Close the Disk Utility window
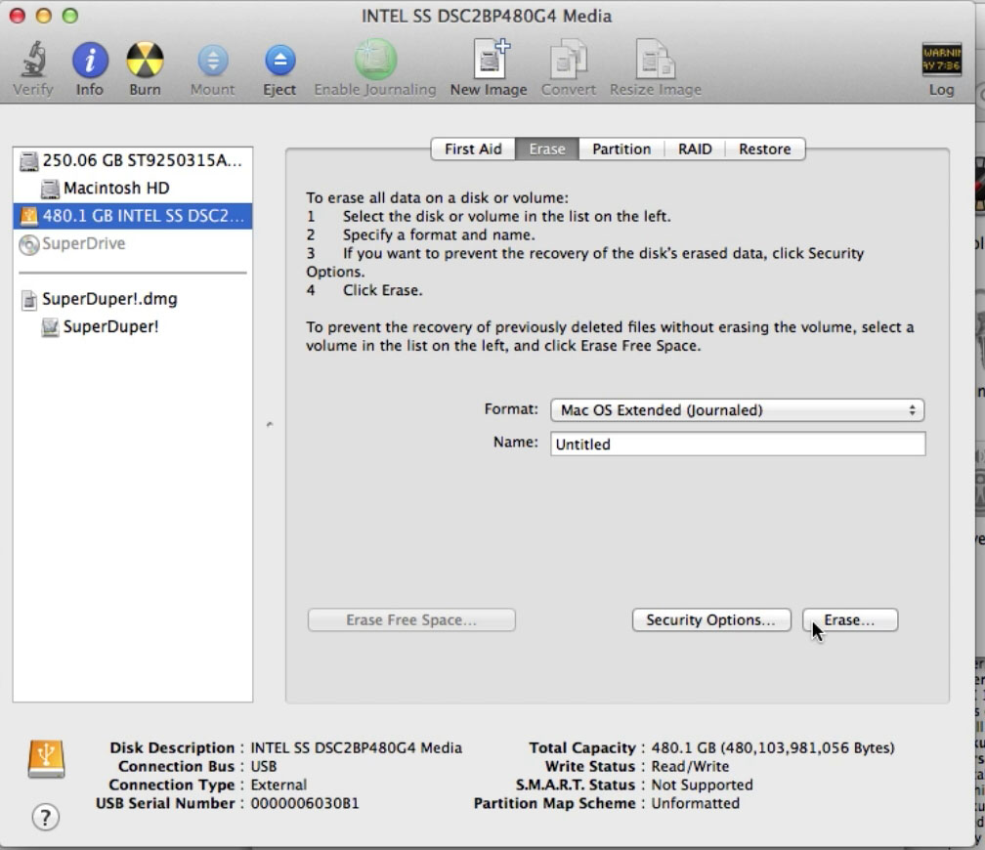Viewport: 985px width, 850px height. [17, 16]
